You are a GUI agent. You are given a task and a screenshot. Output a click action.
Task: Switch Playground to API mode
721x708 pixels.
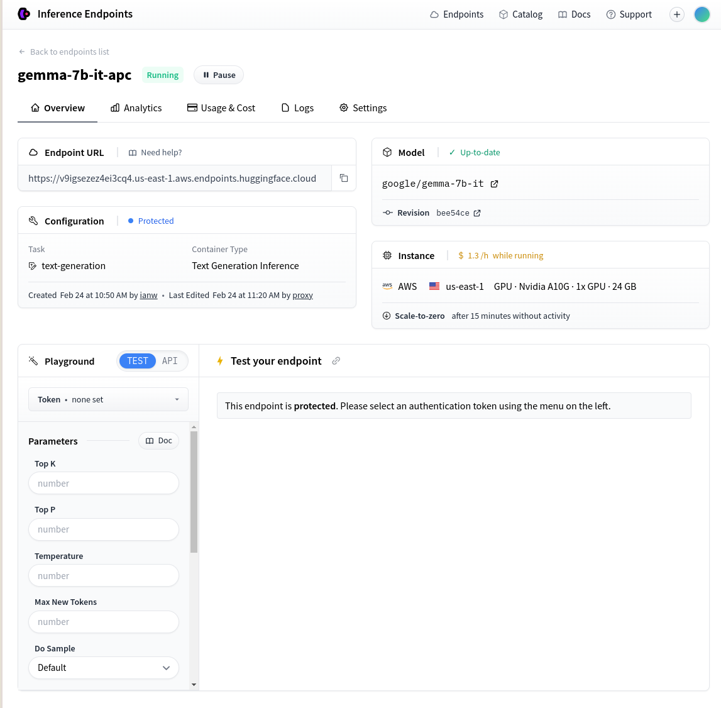tap(170, 361)
